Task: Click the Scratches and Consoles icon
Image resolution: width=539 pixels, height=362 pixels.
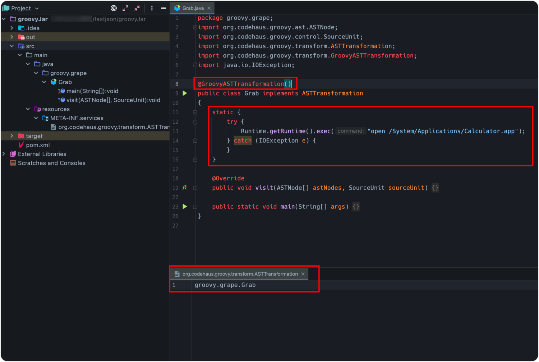Action: click(13, 163)
